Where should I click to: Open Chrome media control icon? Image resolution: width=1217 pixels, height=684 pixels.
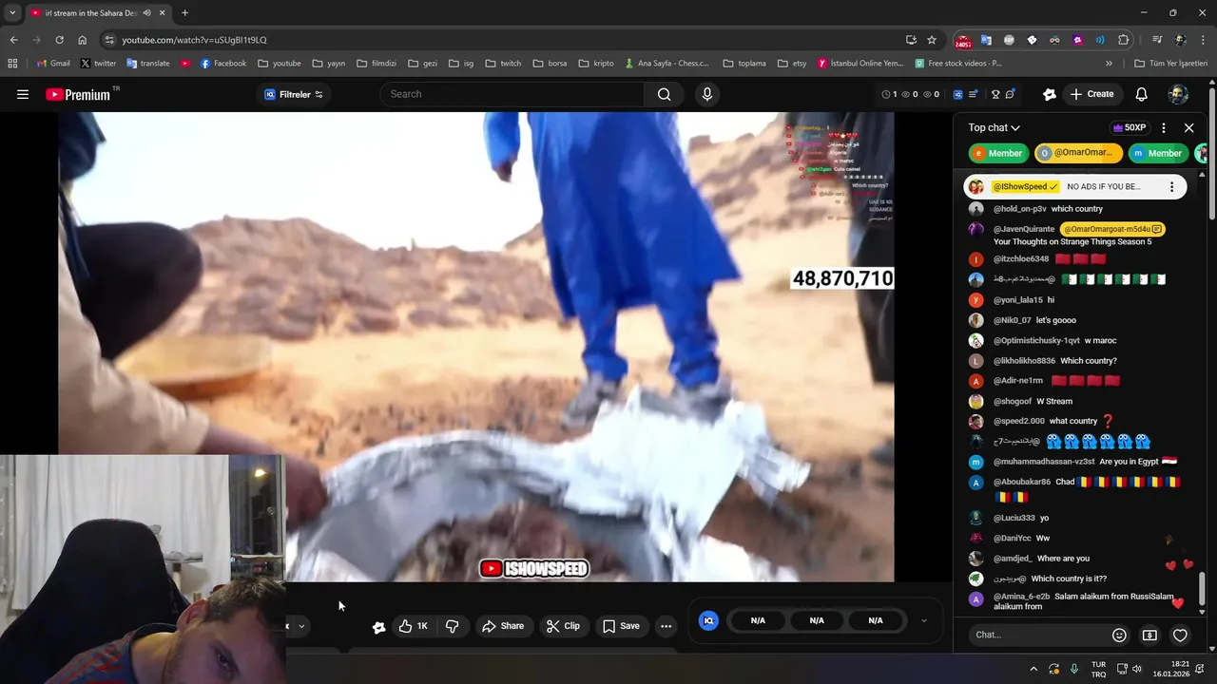(x=1157, y=40)
